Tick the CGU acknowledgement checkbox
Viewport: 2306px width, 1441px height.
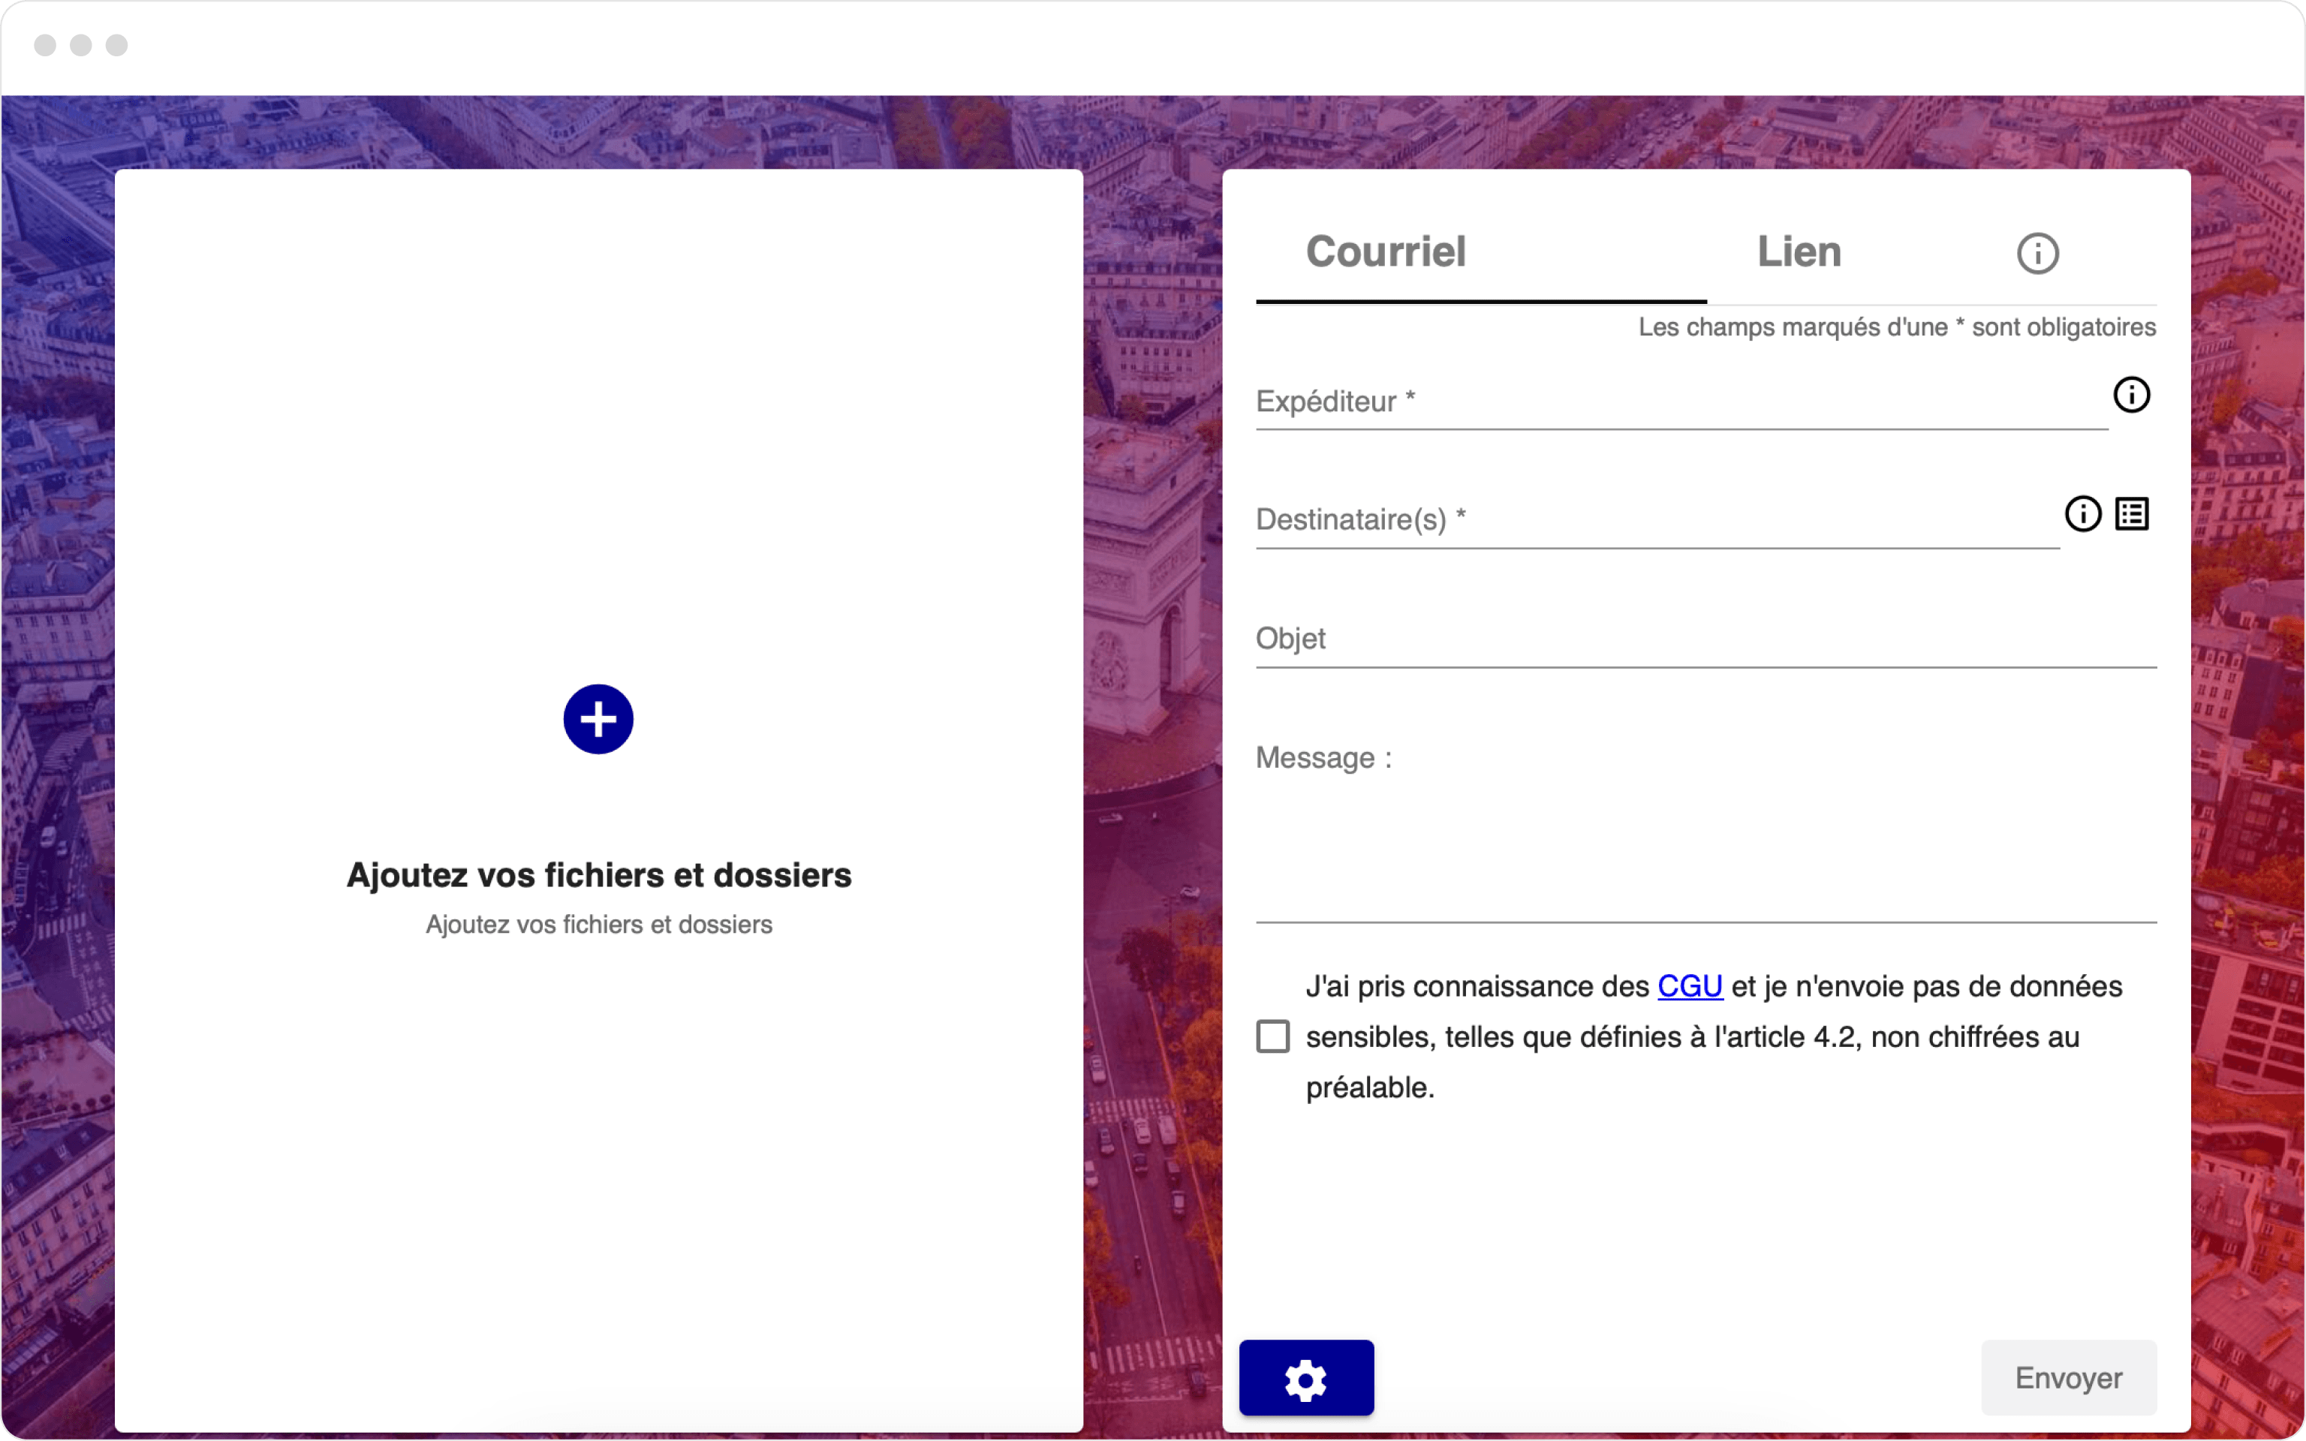1272,1036
